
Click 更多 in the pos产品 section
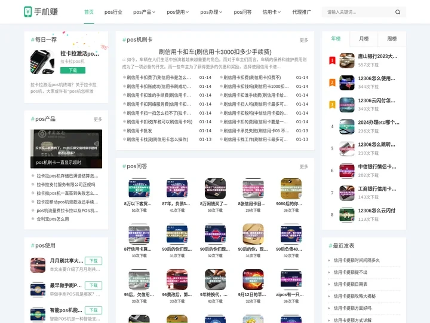coord(98,119)
